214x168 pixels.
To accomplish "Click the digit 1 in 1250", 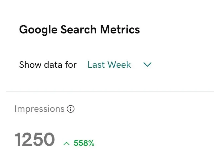I will pos(18,140).
